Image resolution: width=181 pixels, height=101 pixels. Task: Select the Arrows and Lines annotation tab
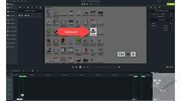pyautogui.click(x=24, y=8)
